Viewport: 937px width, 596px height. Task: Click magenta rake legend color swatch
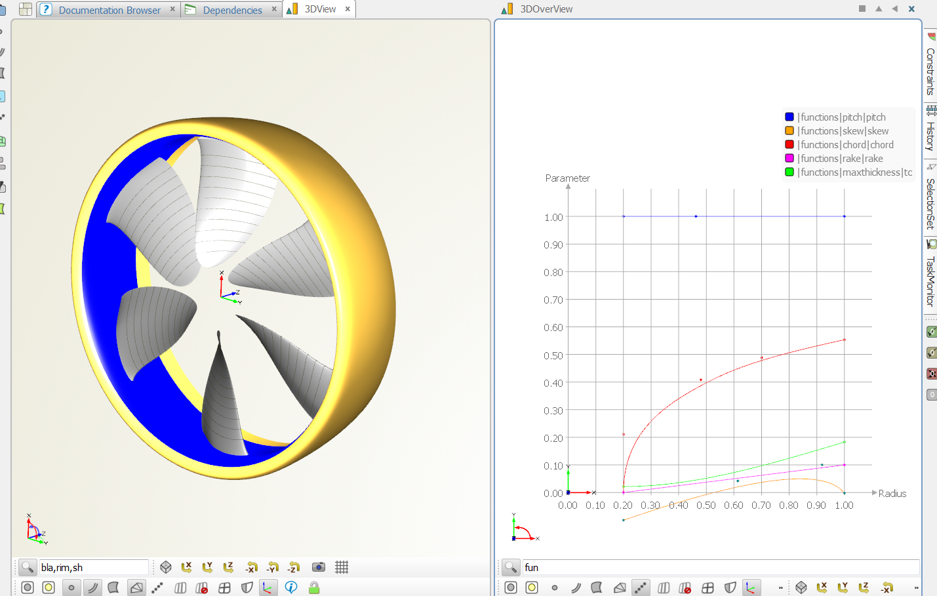click(789, 158)
